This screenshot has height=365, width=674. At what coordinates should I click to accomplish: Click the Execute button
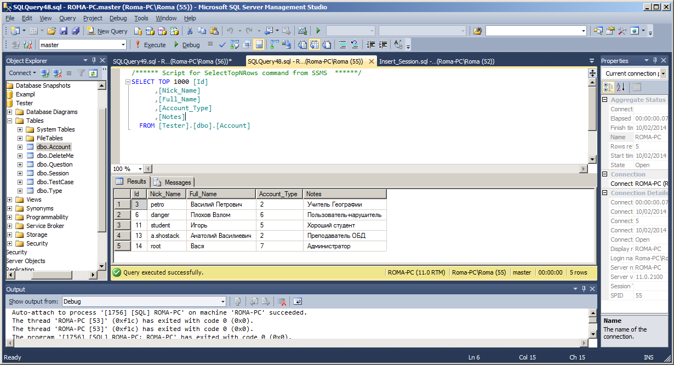tap(151, 45)
